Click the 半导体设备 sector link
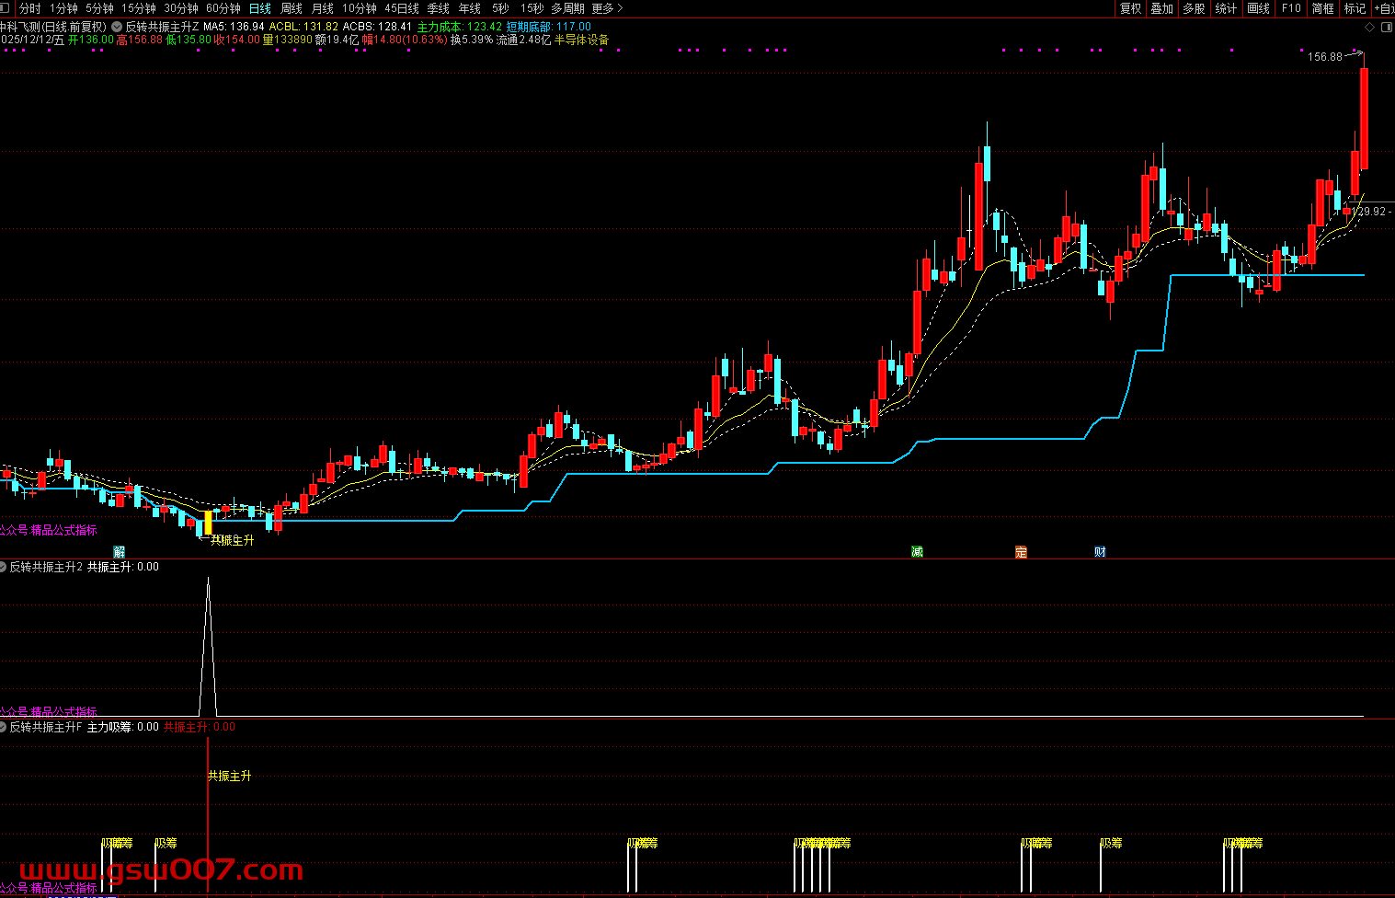Viewport: 1395px width, 898px height. pos(581,40)
